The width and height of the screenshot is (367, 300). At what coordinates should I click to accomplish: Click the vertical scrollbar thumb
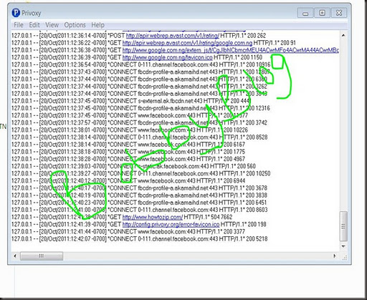coord(343,226)
